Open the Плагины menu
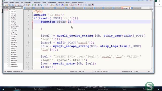Viewport: 162px width, 91px height. click(74, 3)
